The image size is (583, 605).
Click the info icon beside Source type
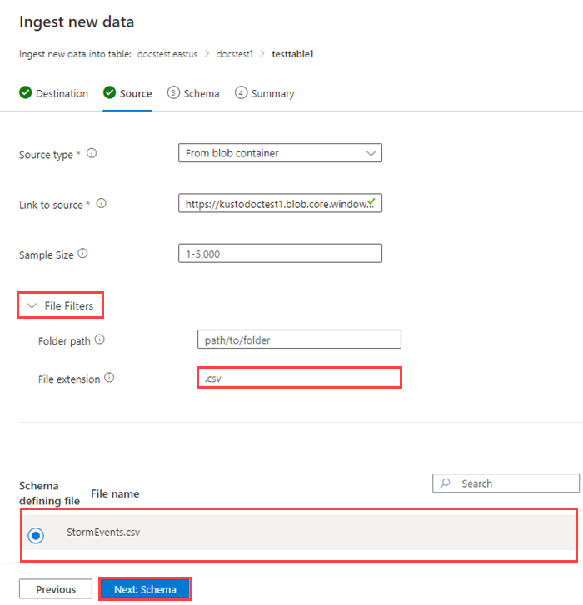point(92,154)
